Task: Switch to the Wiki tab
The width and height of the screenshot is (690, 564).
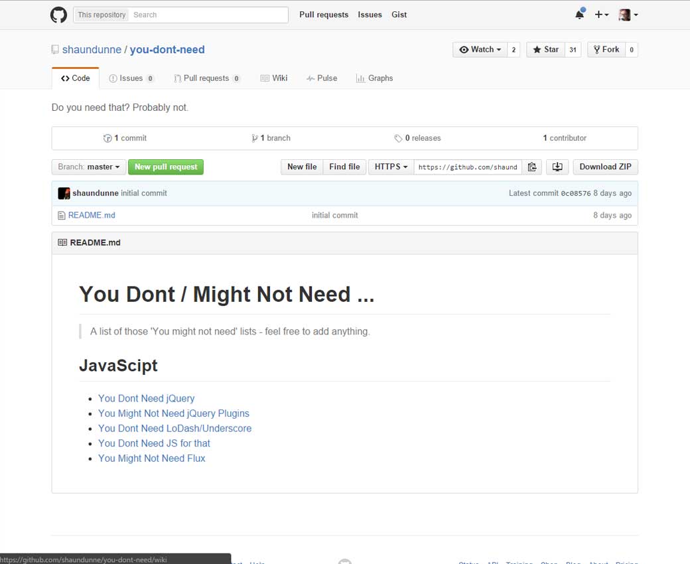Action: 274,78
